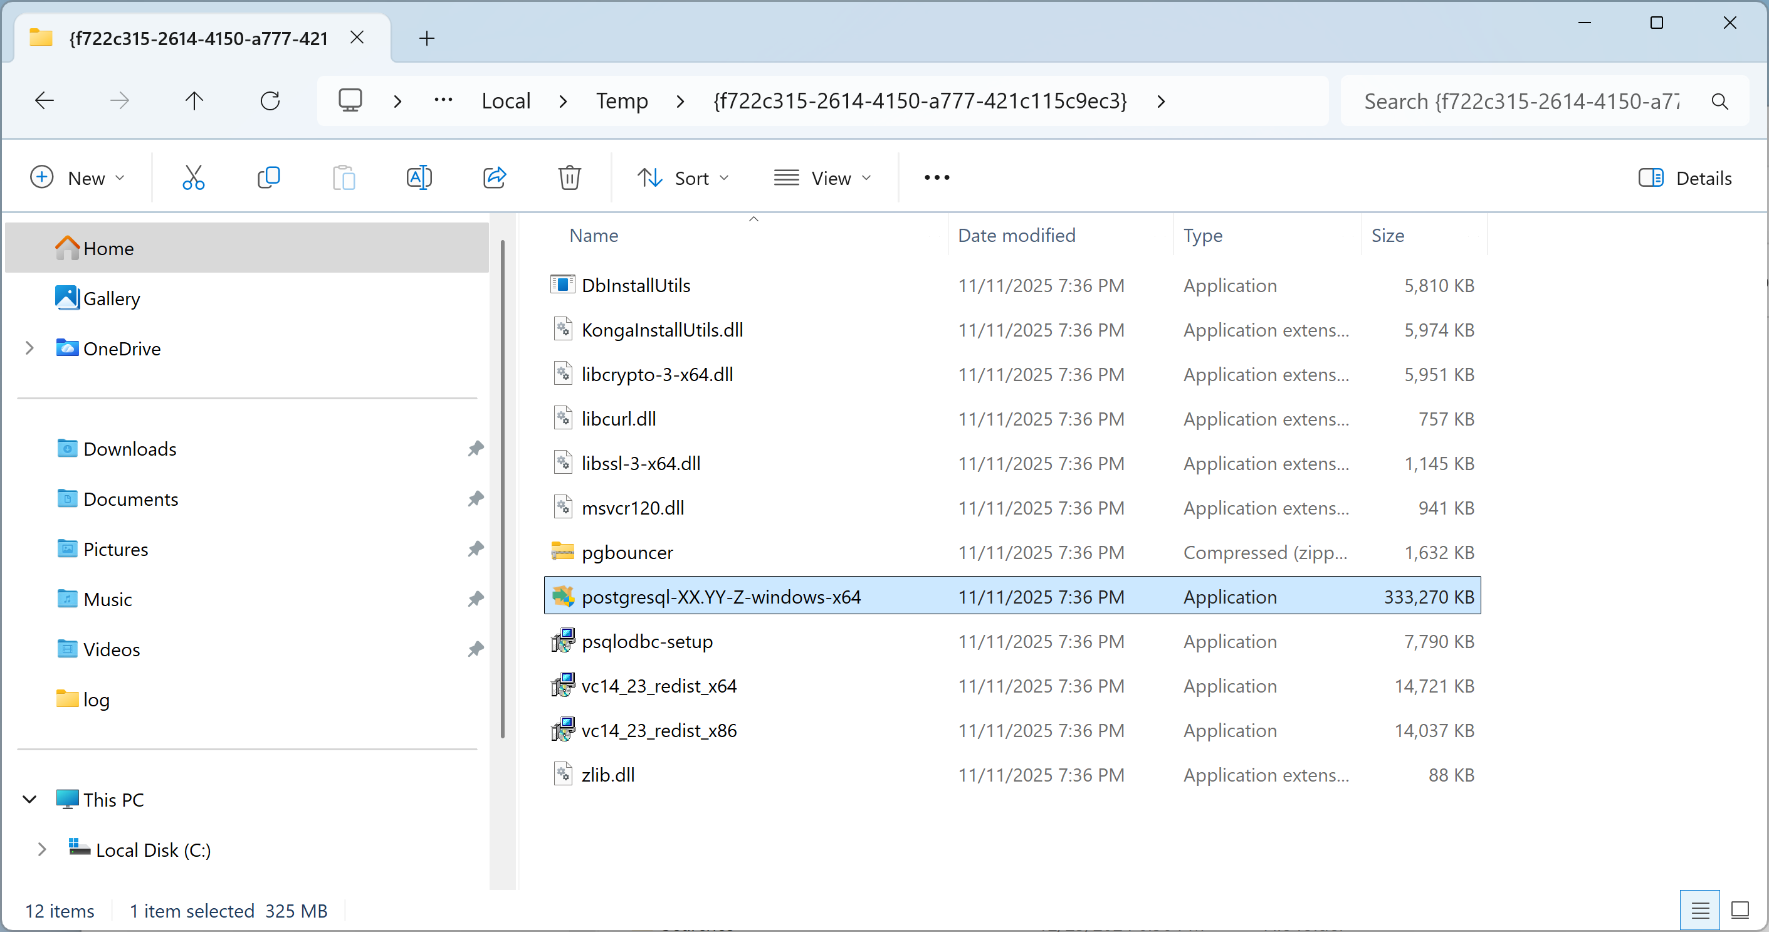1769x932 pixels.
Task: Toggle the Details pane
Action: tap(1684, 178)
